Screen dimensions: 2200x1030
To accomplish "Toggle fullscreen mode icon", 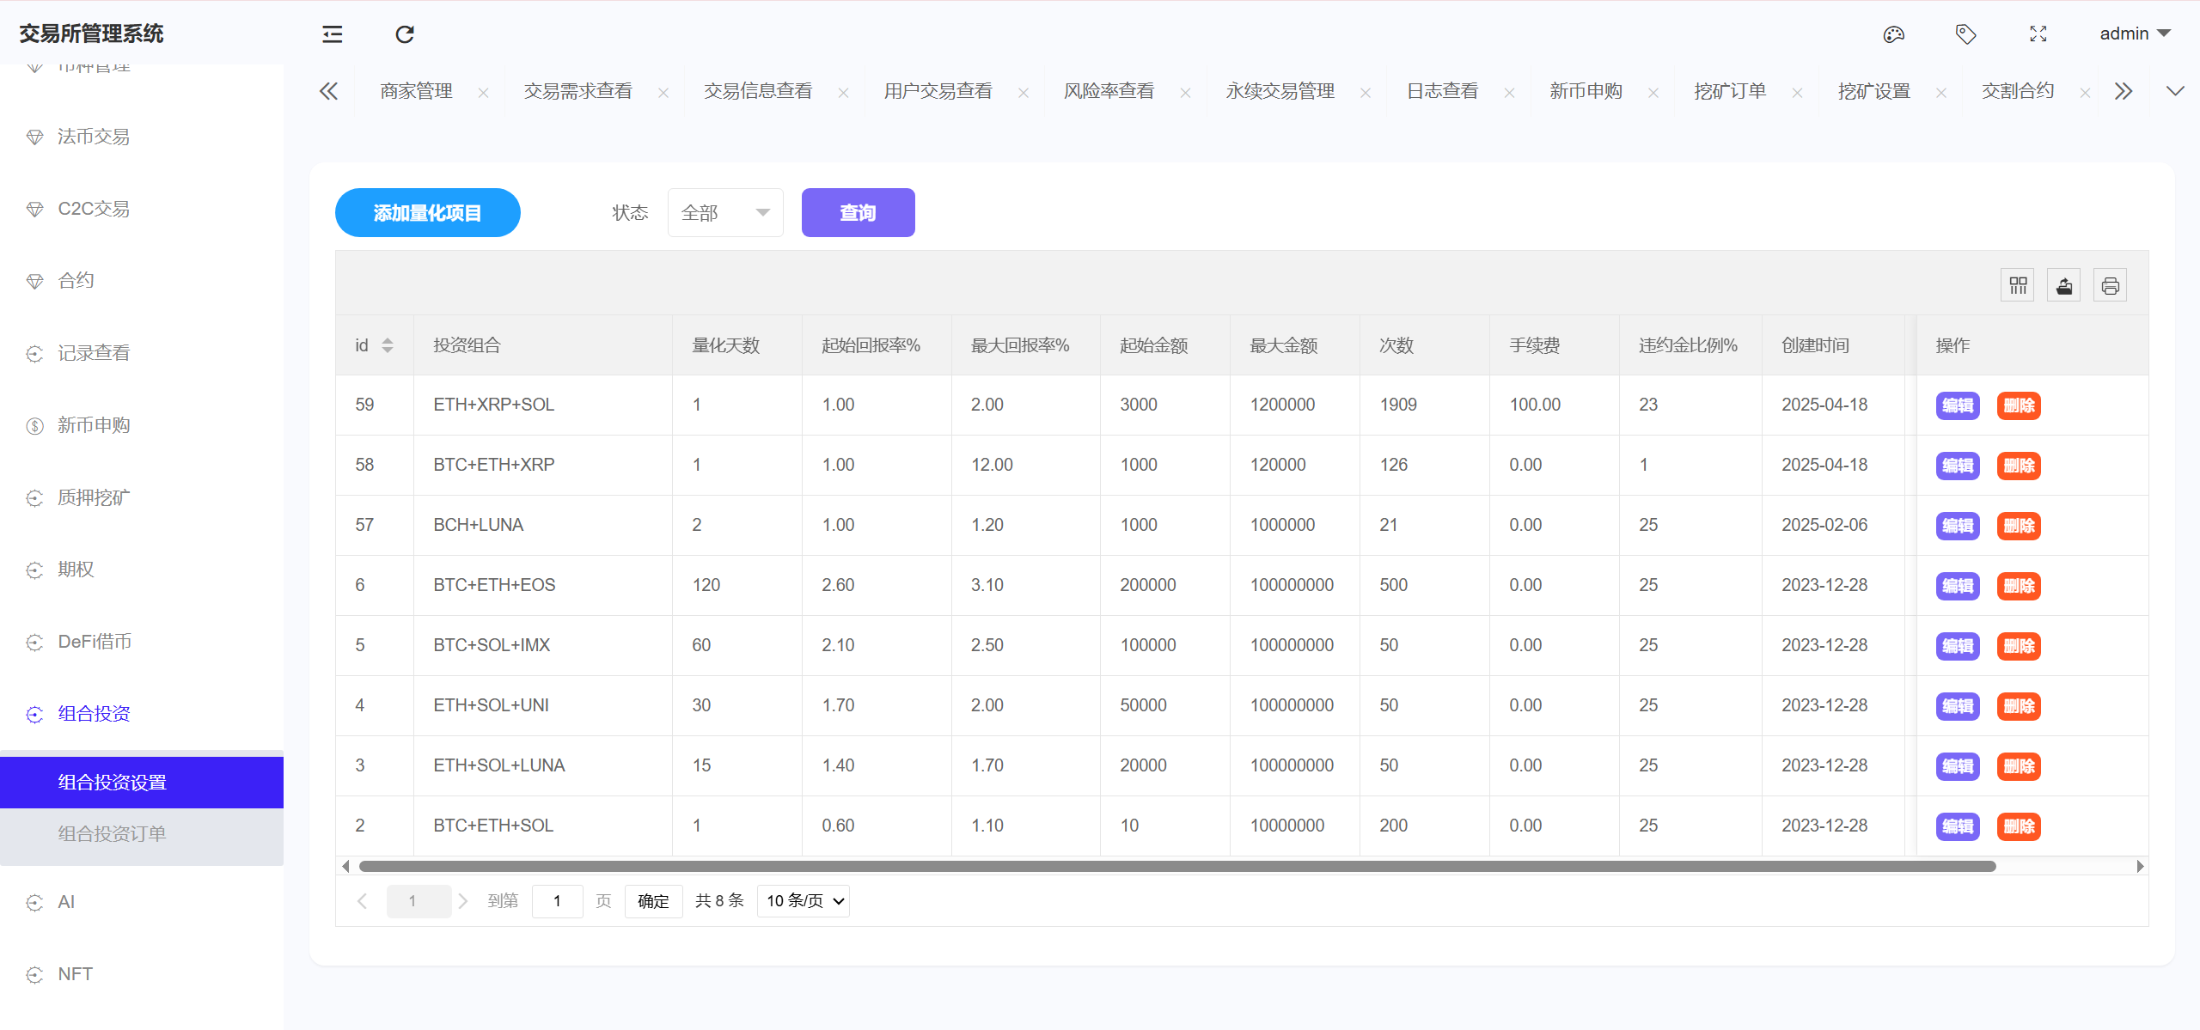I will click(2038, 34).
